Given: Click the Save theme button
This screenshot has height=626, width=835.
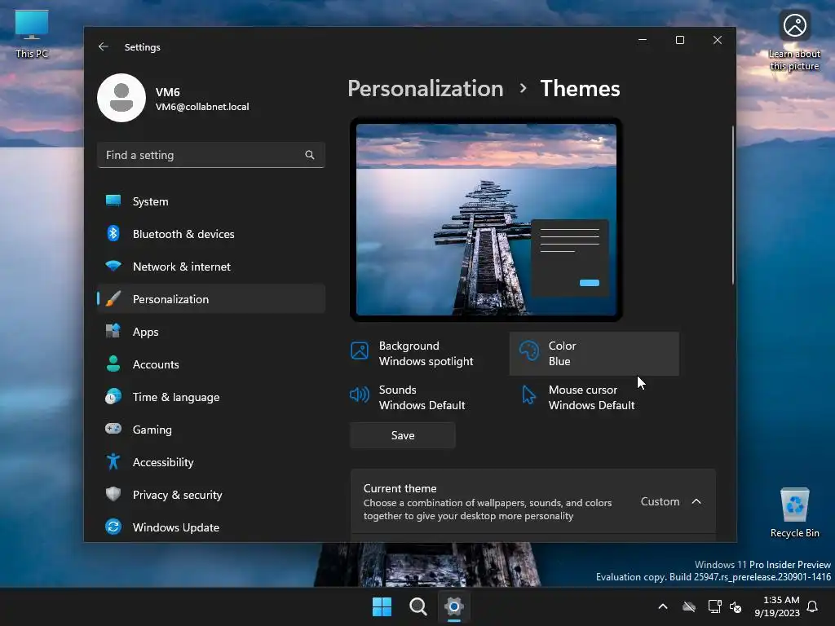Looking at the screenshot, I should coord(403,435).
